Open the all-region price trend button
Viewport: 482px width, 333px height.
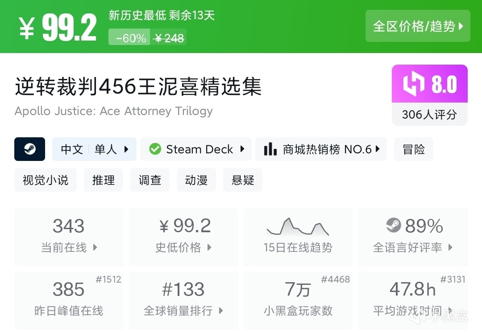[x=418, y=26]
